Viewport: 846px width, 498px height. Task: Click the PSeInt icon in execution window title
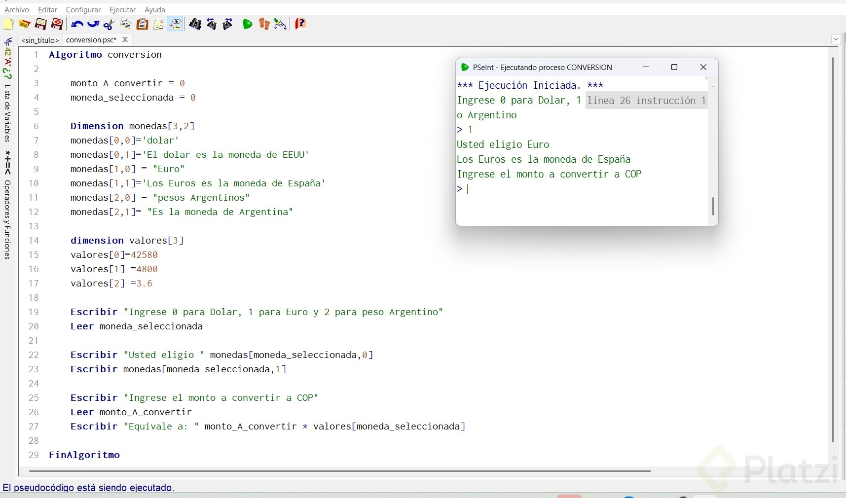pos(465,67)
